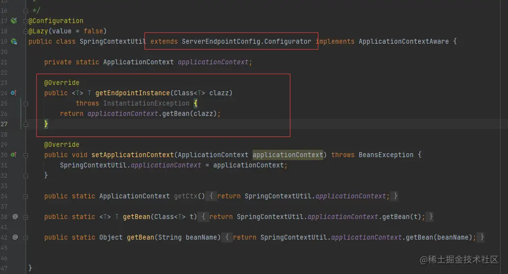Expand the folded getCtx method on line 34
This screenshot has width=508, height=274.
click(x=26, y=196)
